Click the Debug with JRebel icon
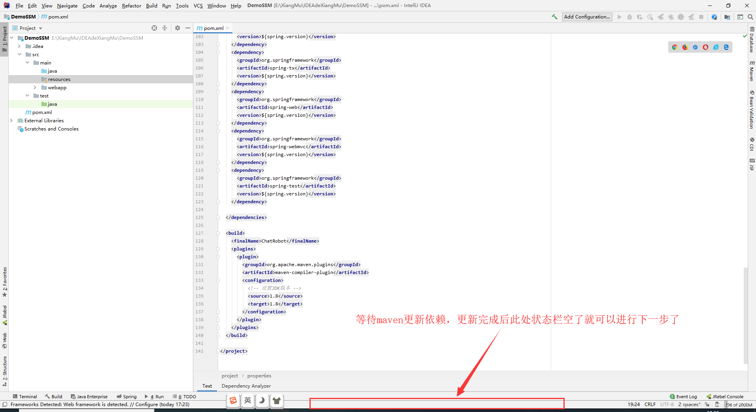The image size is (756, 412). [x=671, y=17]
